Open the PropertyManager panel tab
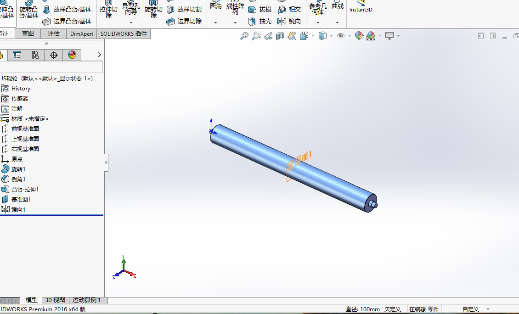Viewport: 519px width, 314px height. [17, 55]
